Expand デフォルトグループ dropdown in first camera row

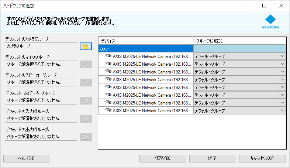(282, 56)
